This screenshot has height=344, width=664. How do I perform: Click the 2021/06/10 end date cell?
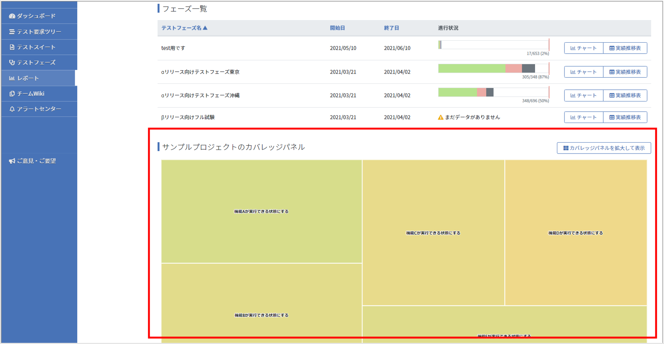click(397, 48)
